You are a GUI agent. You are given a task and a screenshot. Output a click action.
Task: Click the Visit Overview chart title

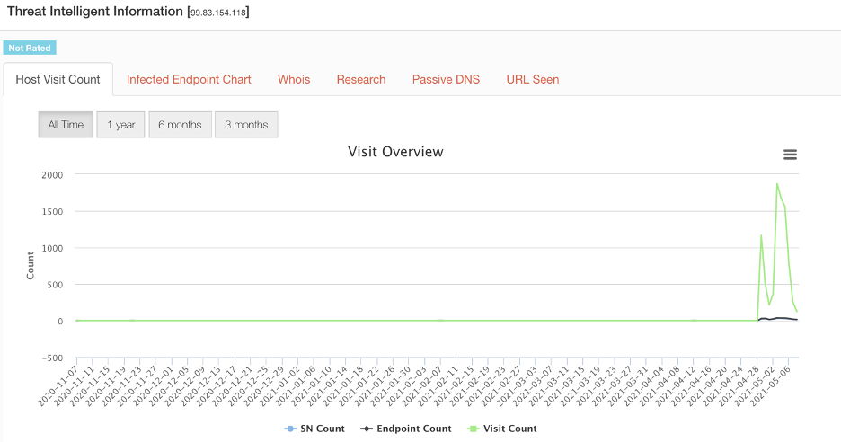click(x=395, y=152)
